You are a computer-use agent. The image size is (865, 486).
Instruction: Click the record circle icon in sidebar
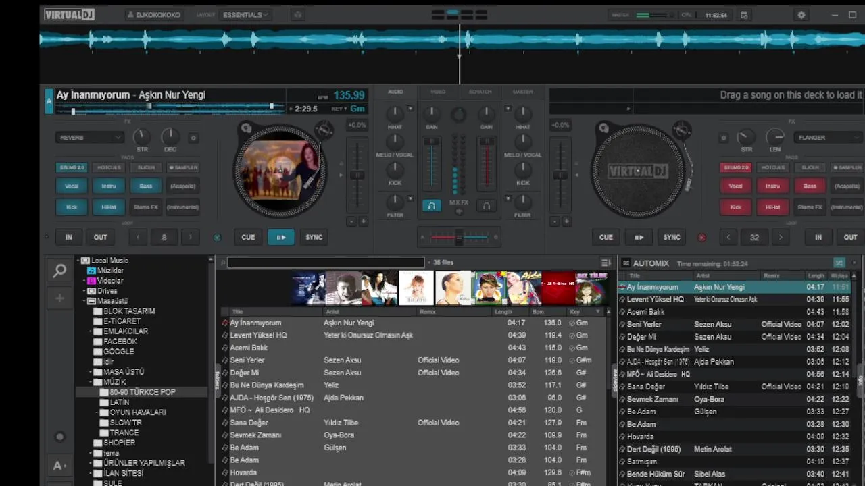point(59,437)
